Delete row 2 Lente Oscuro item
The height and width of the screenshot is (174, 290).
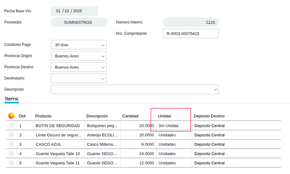pos(11,135)
